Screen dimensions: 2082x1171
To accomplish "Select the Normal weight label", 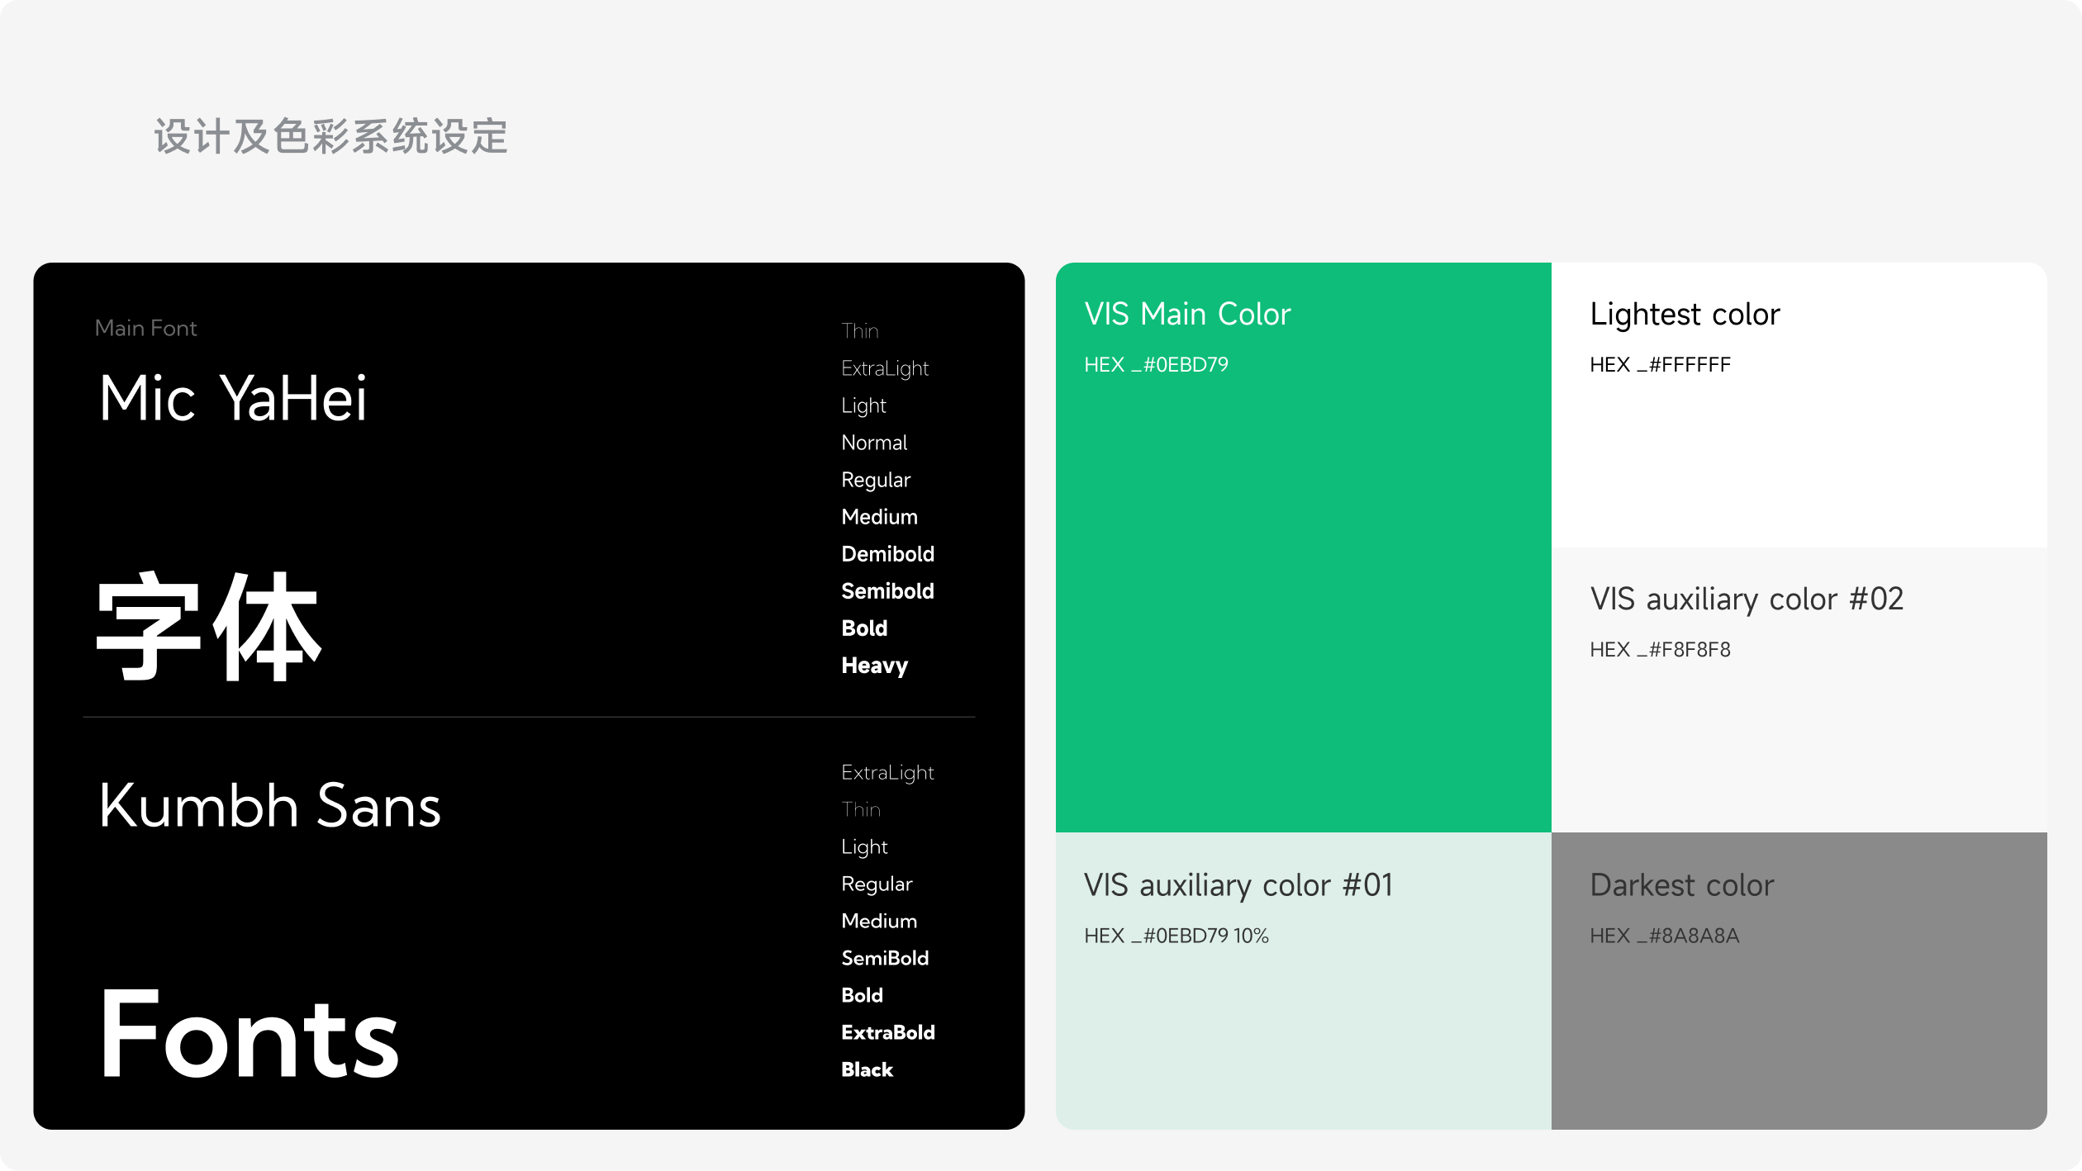I will [x=874, y=443].
